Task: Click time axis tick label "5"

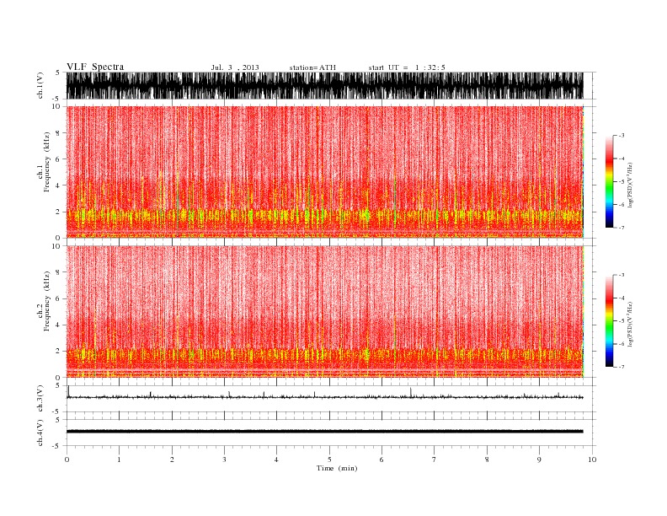Action: coord(329,460)
